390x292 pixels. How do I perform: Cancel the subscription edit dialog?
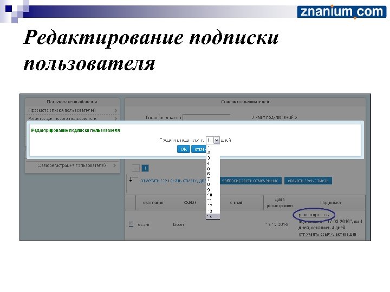pos(198,149)
